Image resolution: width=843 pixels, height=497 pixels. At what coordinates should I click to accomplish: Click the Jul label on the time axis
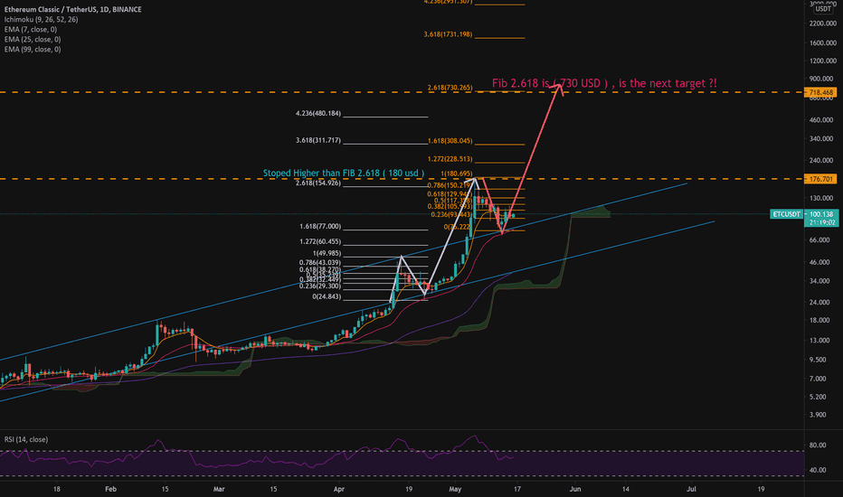[x=691, y=489]
